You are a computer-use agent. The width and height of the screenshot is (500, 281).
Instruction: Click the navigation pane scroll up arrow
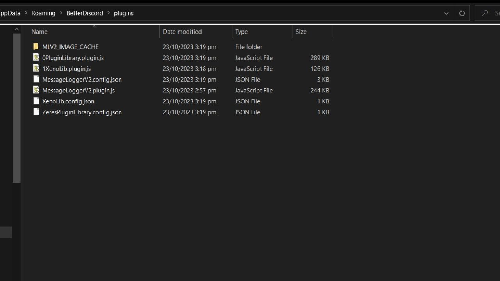(x=16, y=29)
